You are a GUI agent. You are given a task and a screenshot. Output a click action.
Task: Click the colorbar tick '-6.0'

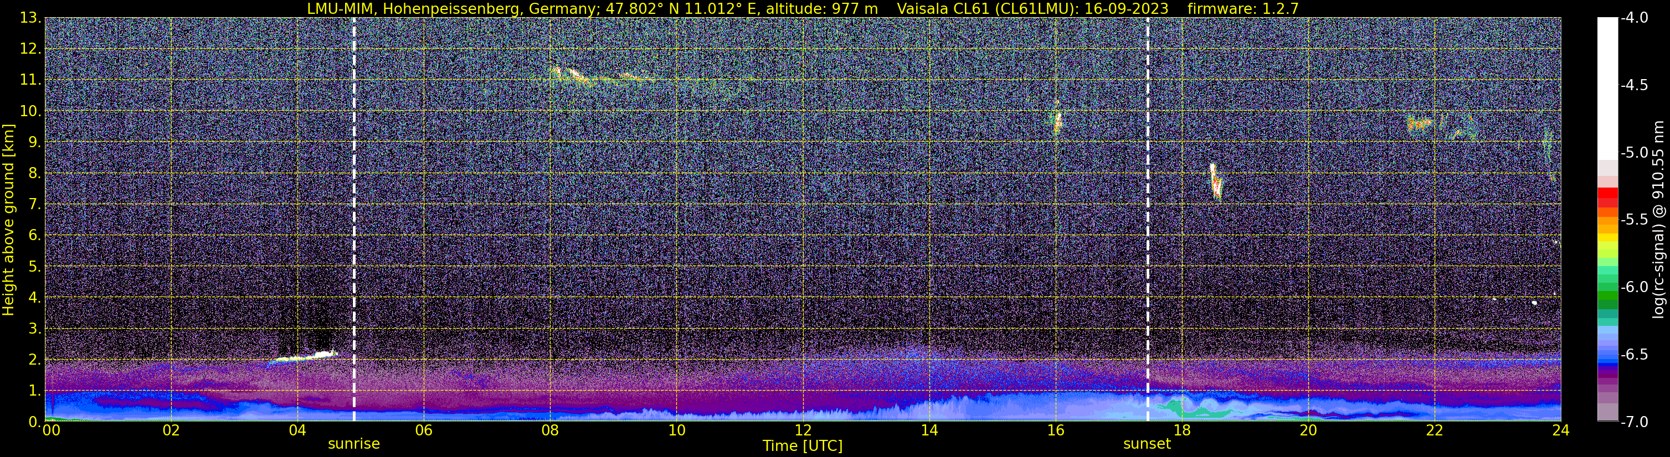[x=1635, y=287]
